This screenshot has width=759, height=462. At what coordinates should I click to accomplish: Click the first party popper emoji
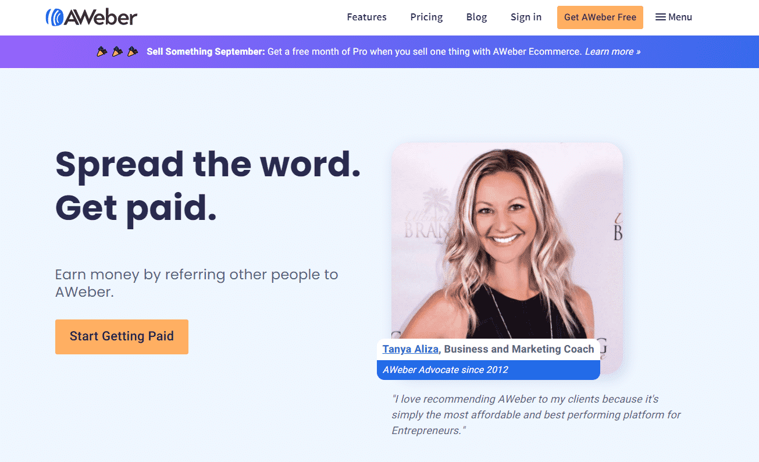(102, 52)
